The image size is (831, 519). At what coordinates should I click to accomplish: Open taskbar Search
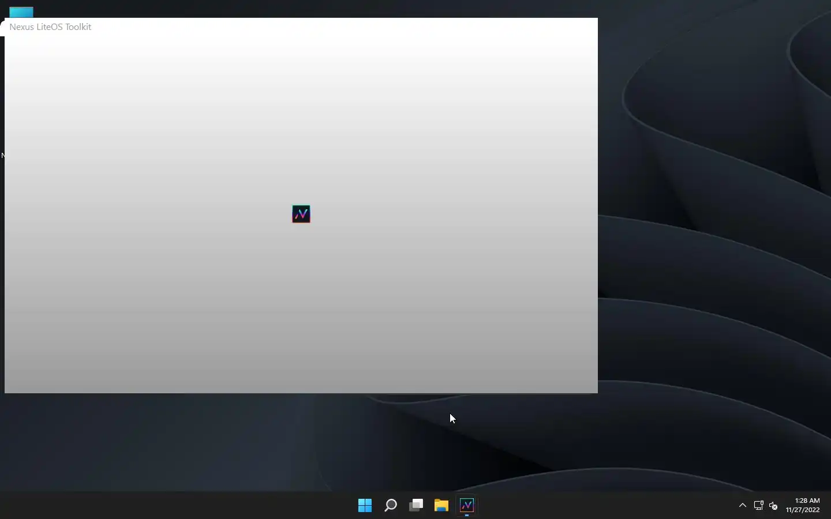(391, 505)
